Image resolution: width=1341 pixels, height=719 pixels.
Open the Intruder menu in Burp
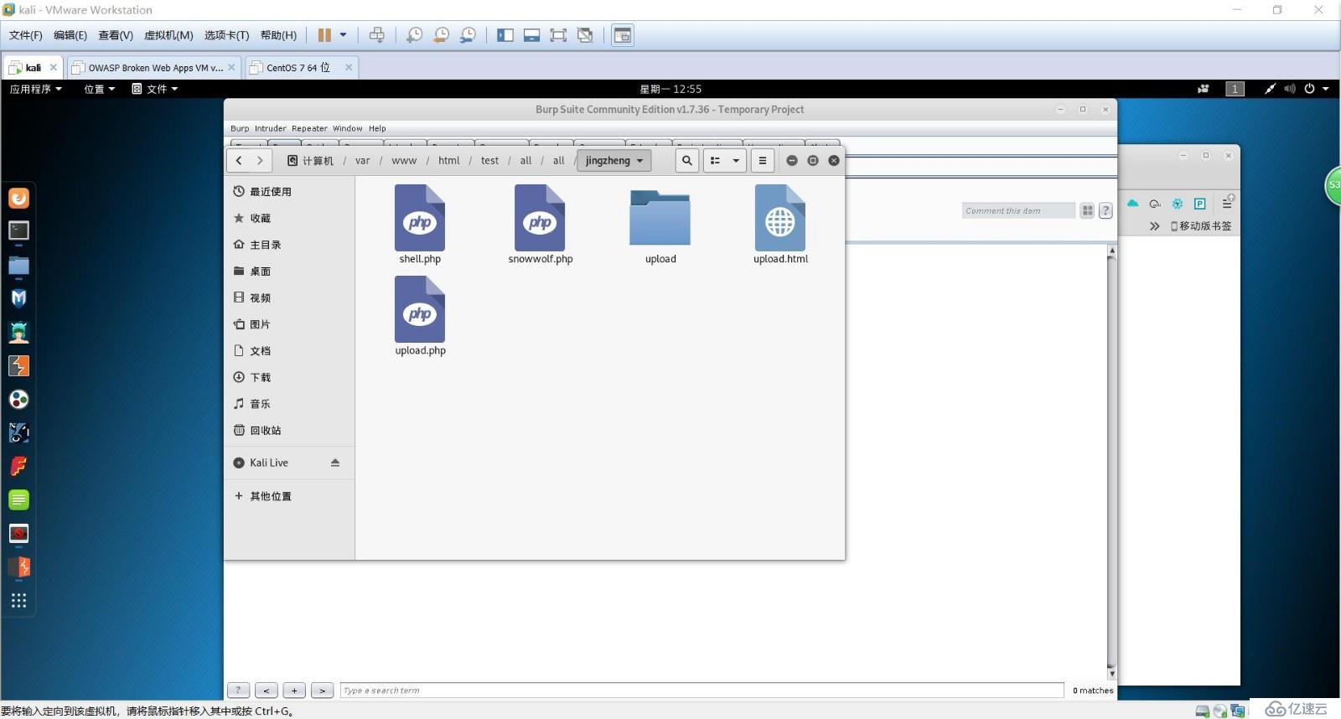[x=270, y=128]
